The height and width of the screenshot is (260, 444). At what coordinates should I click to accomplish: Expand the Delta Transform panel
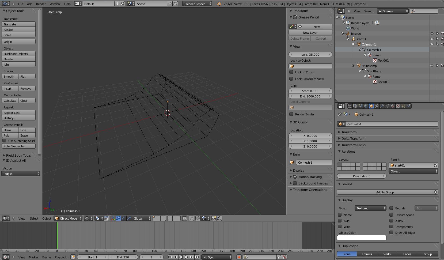(x=353, y=138)
